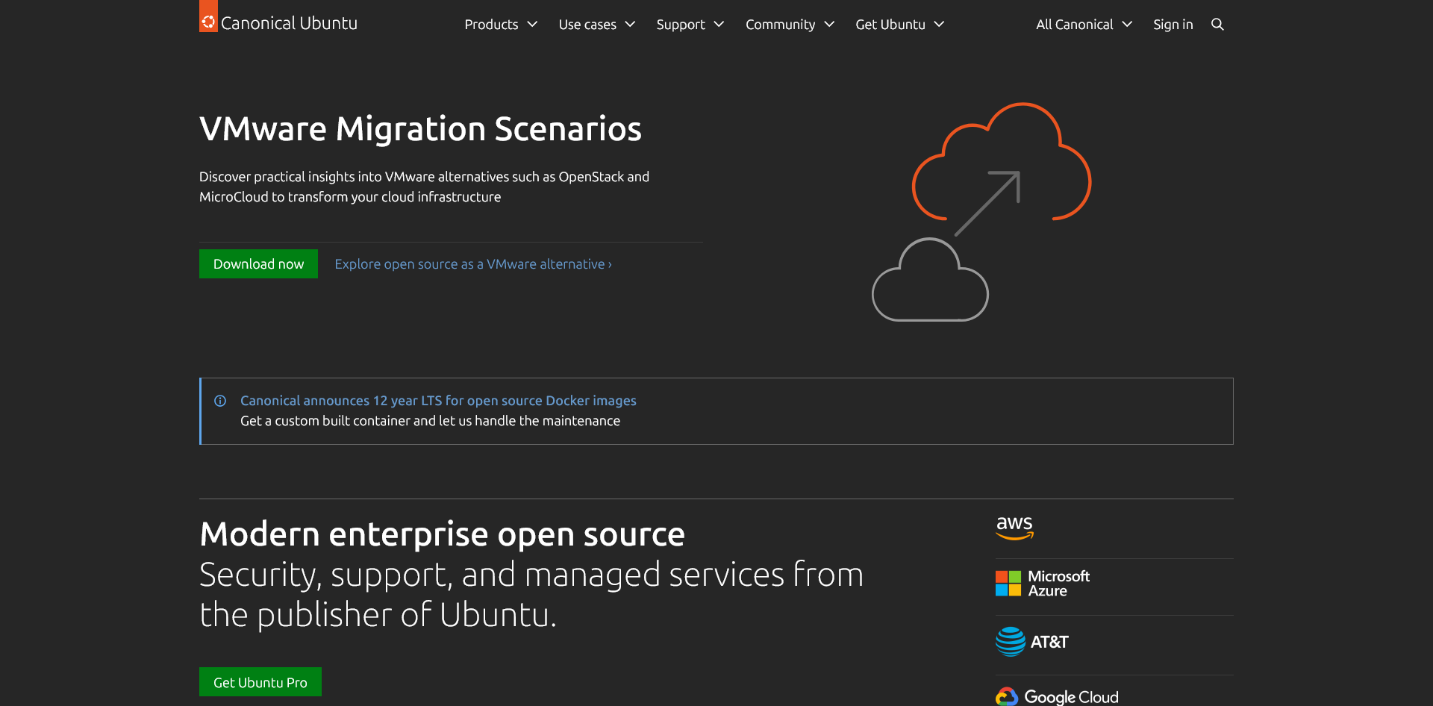Image resolution: width=1433 pixels, height=706 pixels.
Task: Click the Microsoft Azure logo
Action: [1042, 584]
